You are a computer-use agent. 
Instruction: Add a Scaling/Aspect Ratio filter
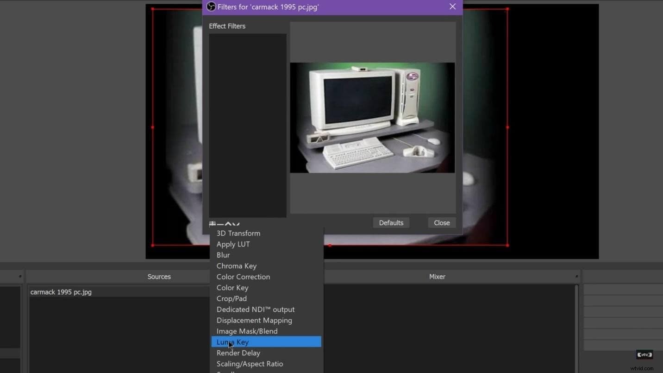tap(250, 364)
